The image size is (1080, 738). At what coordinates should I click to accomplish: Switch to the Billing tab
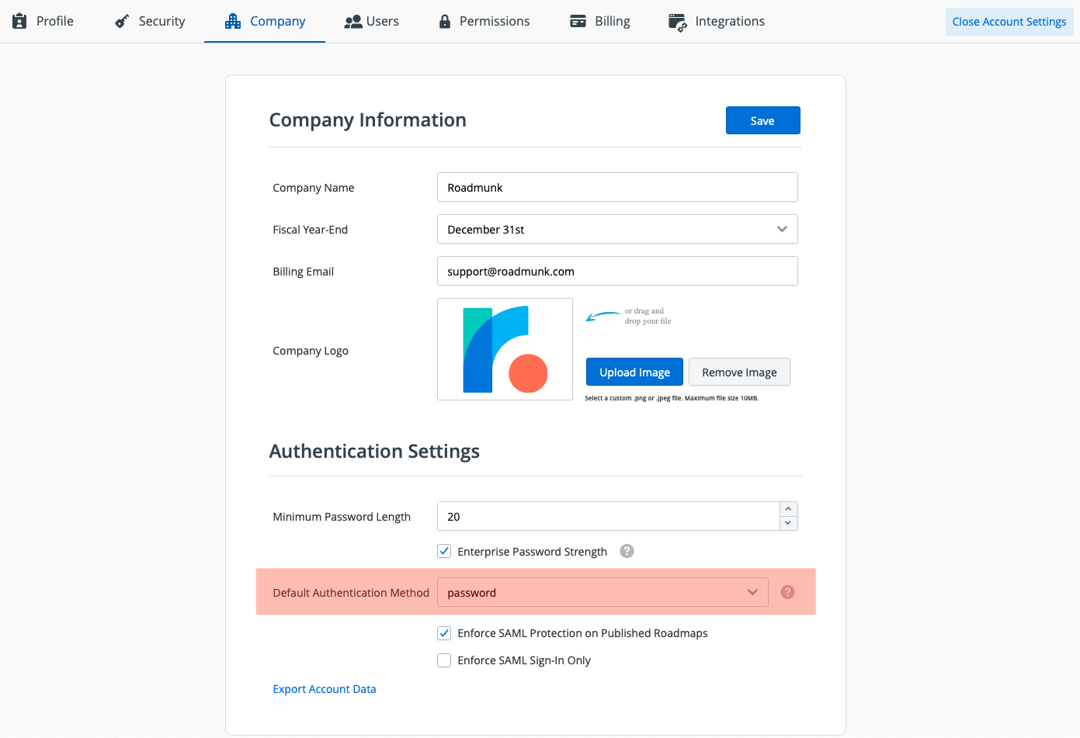click(x=600, y=21)
